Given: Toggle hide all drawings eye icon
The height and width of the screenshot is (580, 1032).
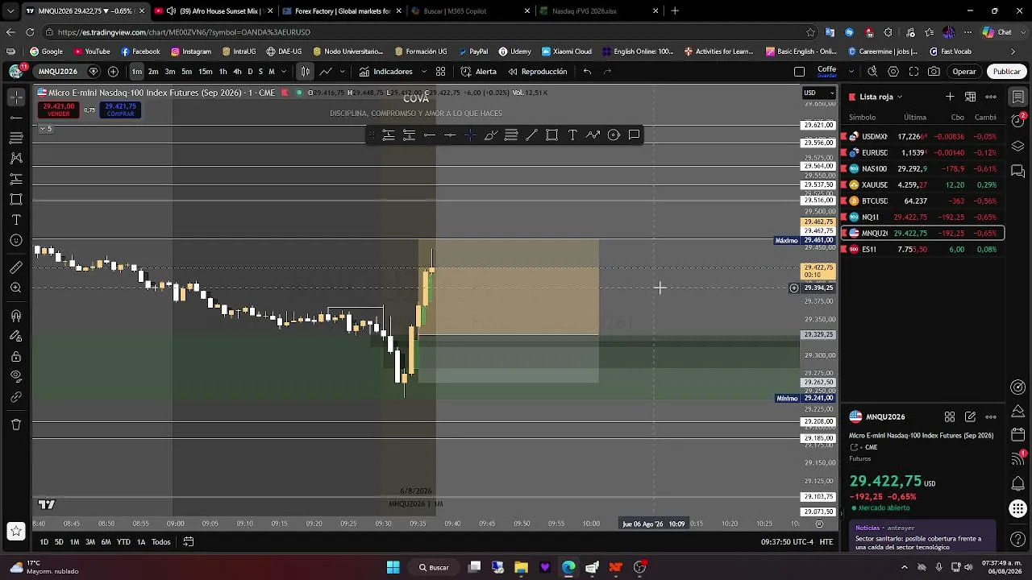Looking at the screenshot, I should coord(16,376).
